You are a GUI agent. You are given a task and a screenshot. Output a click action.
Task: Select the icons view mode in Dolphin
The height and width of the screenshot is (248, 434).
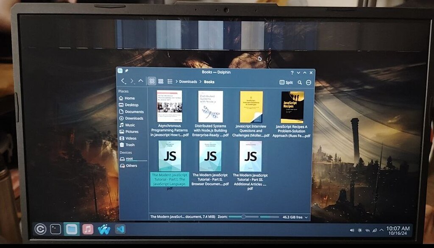pyautogui.click(x=152, y=82)
